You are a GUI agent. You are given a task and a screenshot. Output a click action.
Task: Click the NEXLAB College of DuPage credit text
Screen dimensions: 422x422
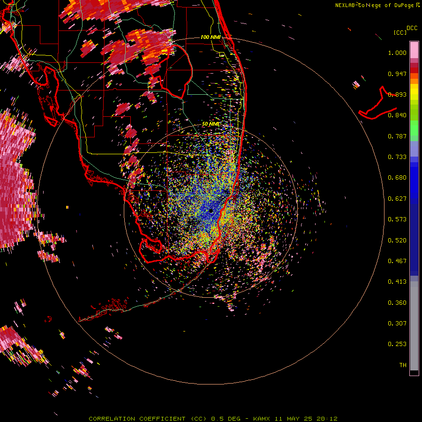[x=377, y=5]
